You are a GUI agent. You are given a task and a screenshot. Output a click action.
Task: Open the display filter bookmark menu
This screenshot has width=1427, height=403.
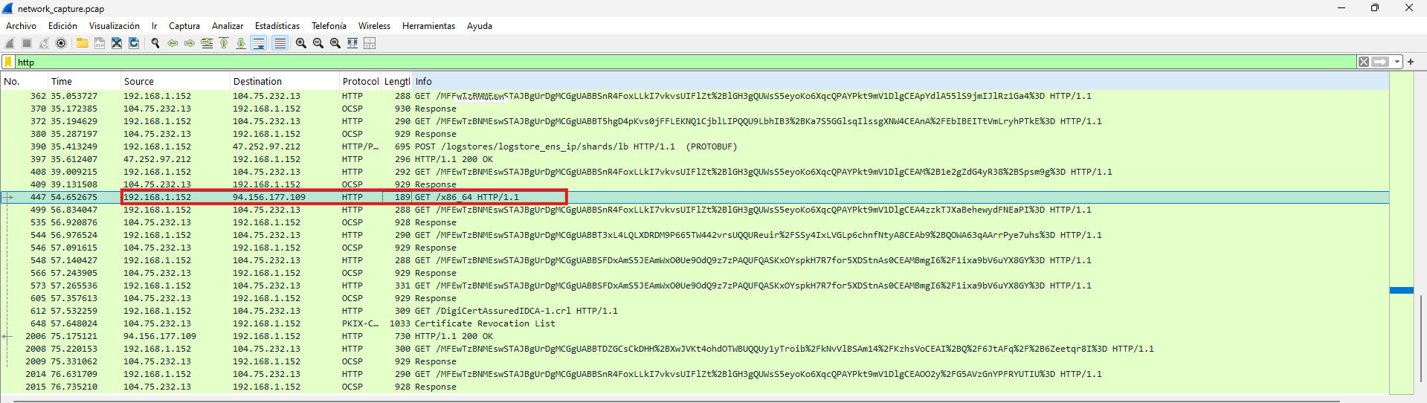[x=8, y=62]
